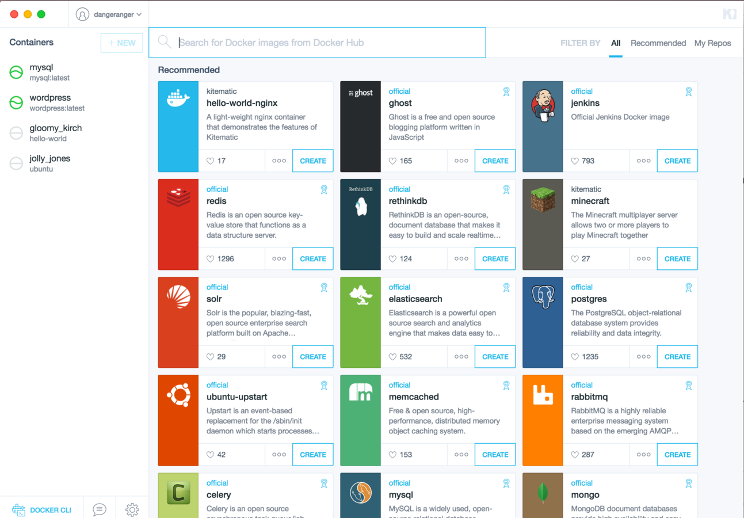744x518 pixels.
Task: Select the All filter tab
Action: click(x=616, y=43)
